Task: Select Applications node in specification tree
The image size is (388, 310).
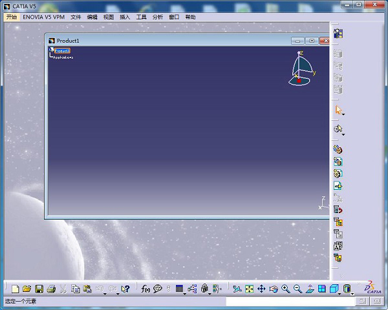Action: [63, 57]
